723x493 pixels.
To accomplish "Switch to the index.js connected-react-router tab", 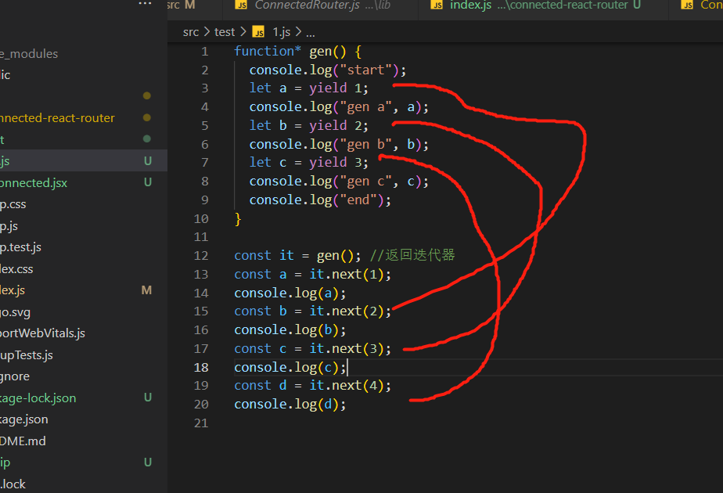I will (x=543, y=5).
